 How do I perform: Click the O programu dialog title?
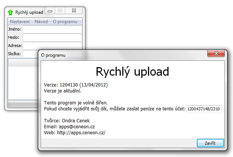click(53, 55)
